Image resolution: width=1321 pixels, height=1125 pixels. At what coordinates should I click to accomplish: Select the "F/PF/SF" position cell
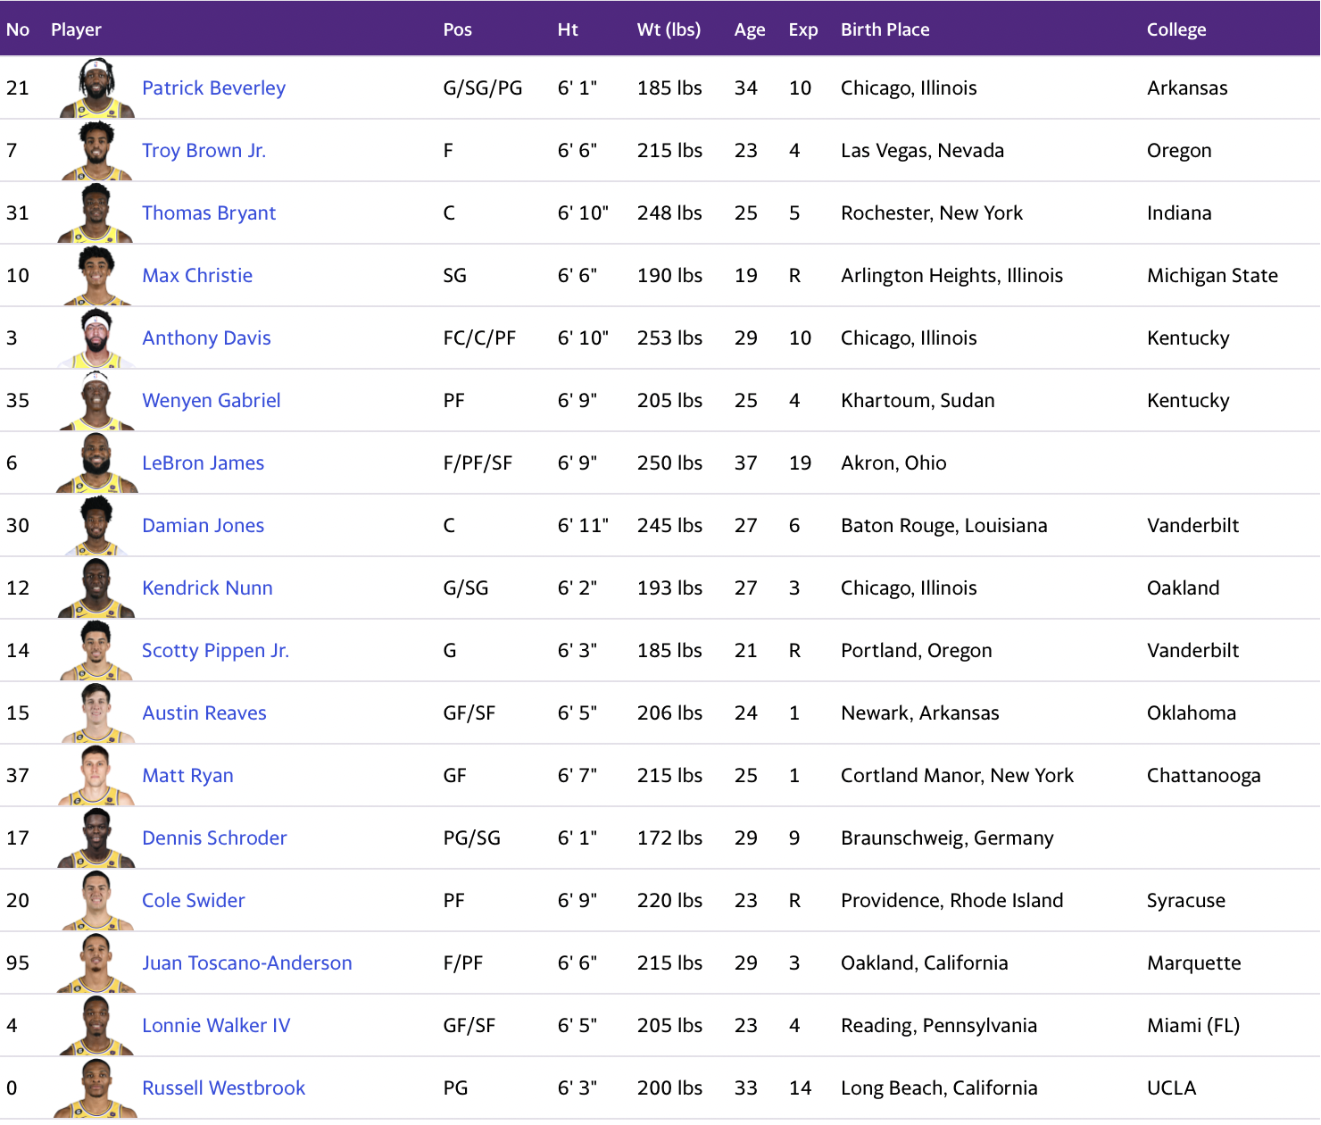pyautogui.click(x=478, y=462)
